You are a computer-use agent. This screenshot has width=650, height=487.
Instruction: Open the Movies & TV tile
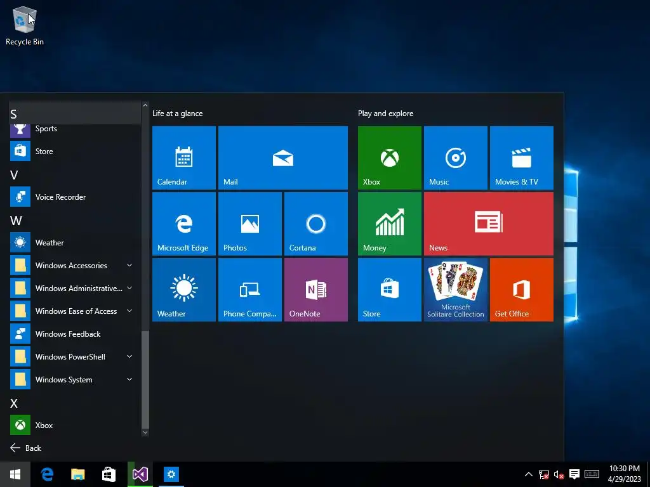522,158
